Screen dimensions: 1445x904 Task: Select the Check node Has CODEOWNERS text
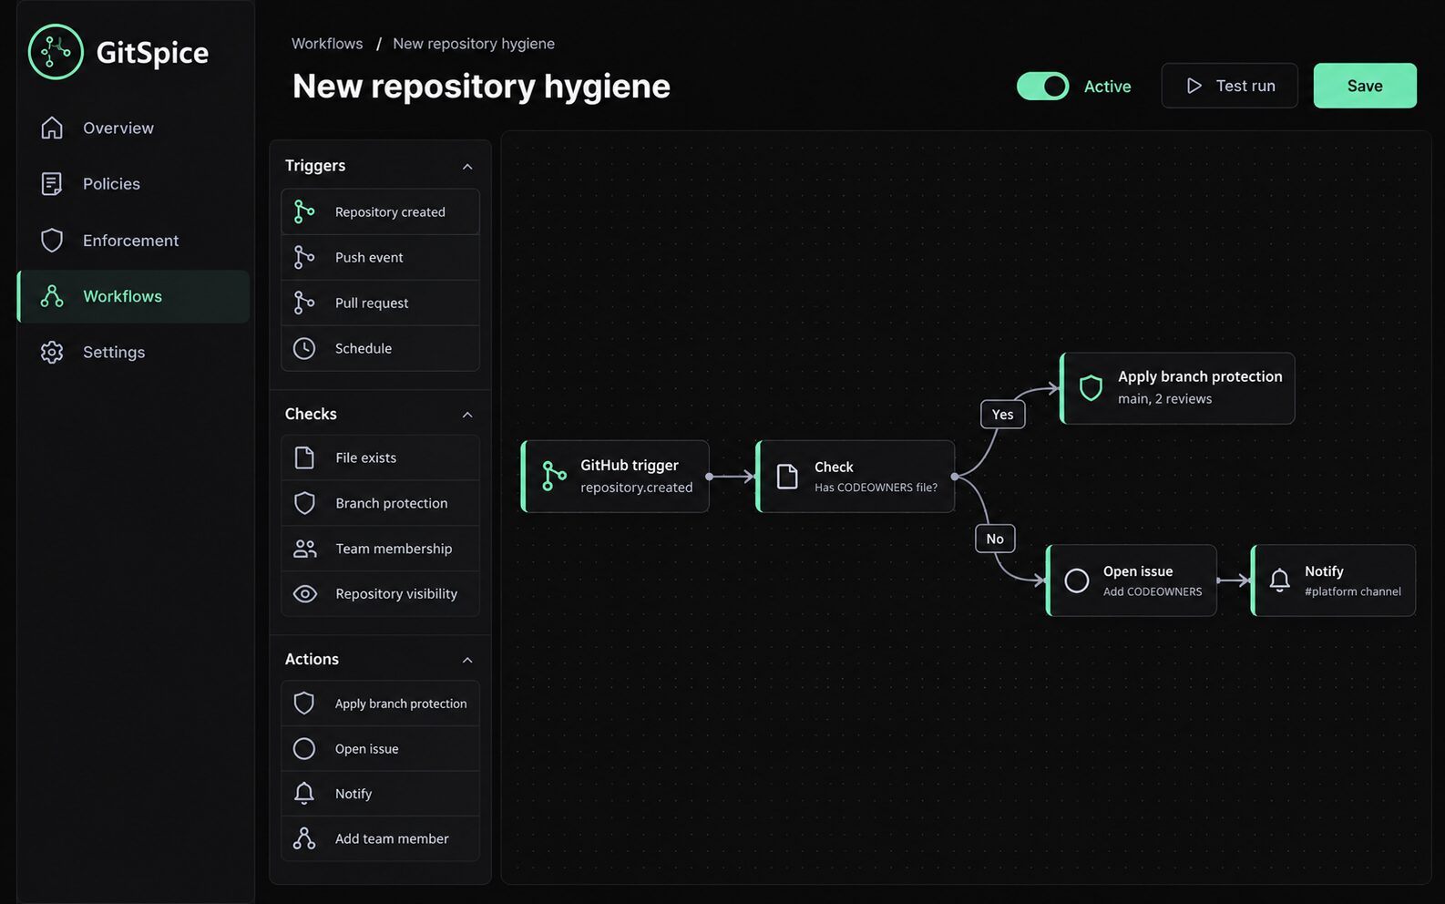[876, 488]
